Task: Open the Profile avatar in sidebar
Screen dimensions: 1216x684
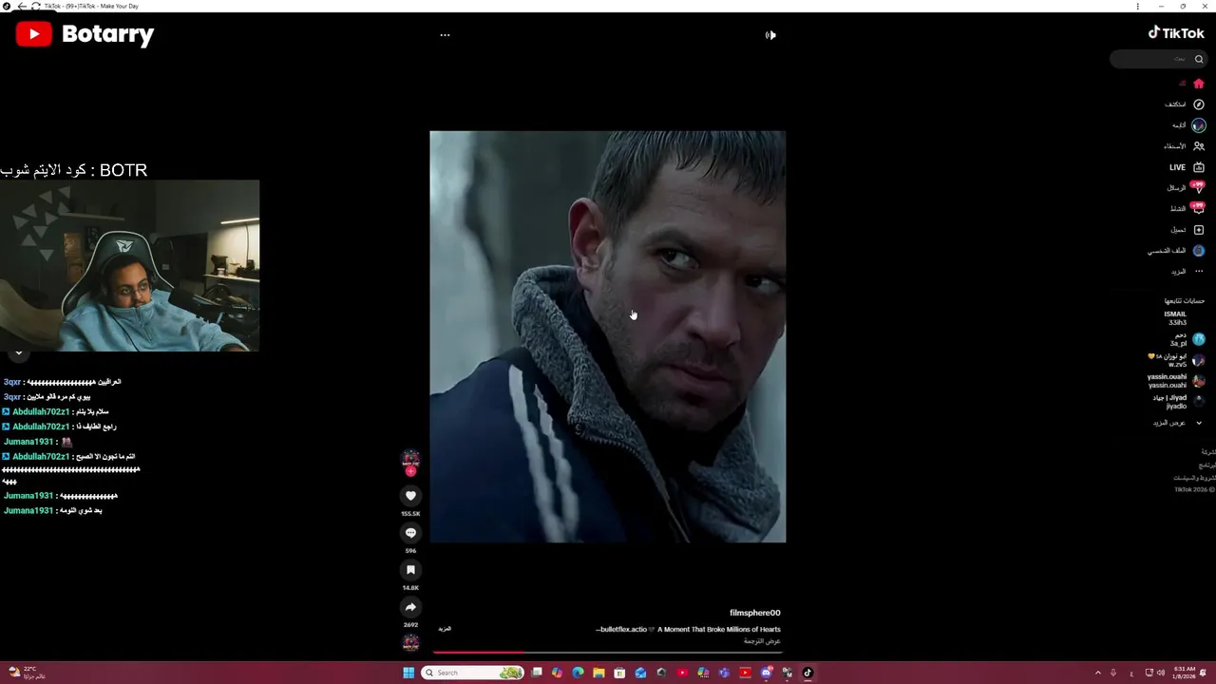Action: tap(1198, 251)
